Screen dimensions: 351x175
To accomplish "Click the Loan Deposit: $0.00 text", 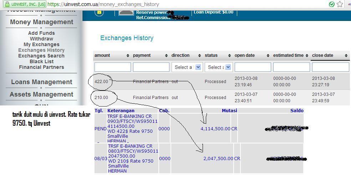I will 214,12.
